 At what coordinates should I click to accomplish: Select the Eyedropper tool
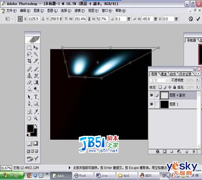click(36, 111)
